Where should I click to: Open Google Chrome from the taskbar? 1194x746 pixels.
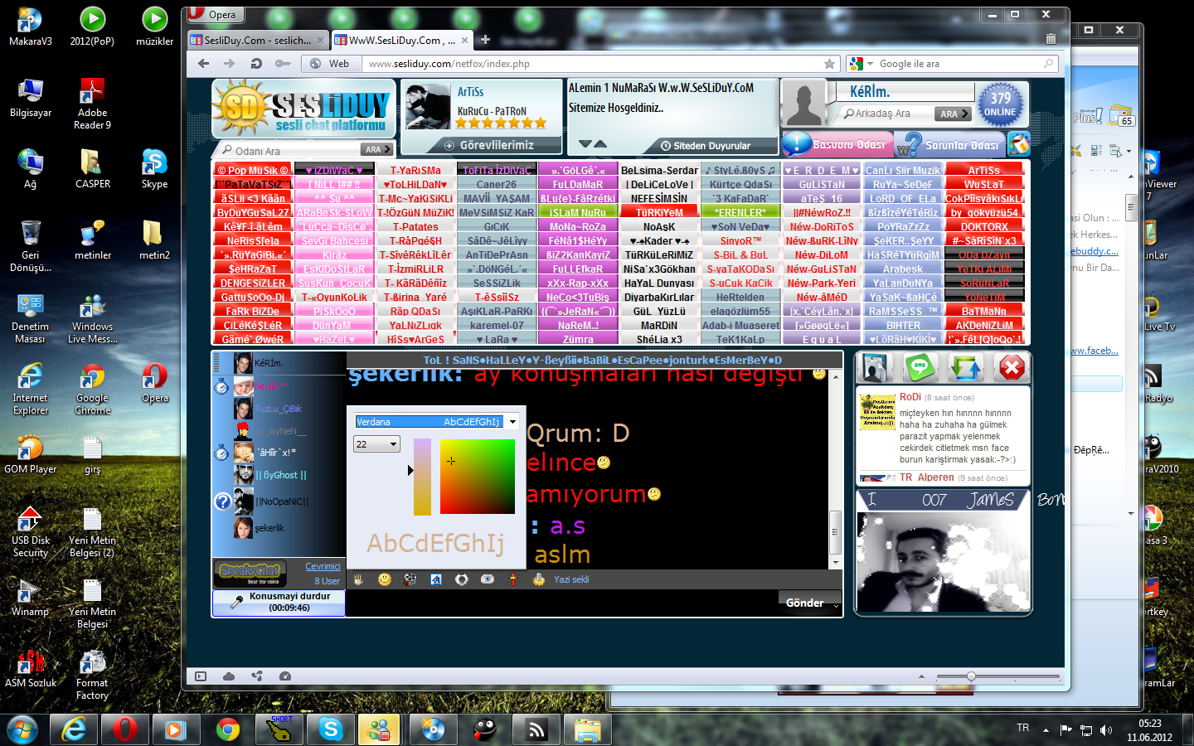228,729
